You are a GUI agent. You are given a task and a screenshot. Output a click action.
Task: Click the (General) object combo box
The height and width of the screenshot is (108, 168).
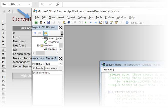coord(134,70)
